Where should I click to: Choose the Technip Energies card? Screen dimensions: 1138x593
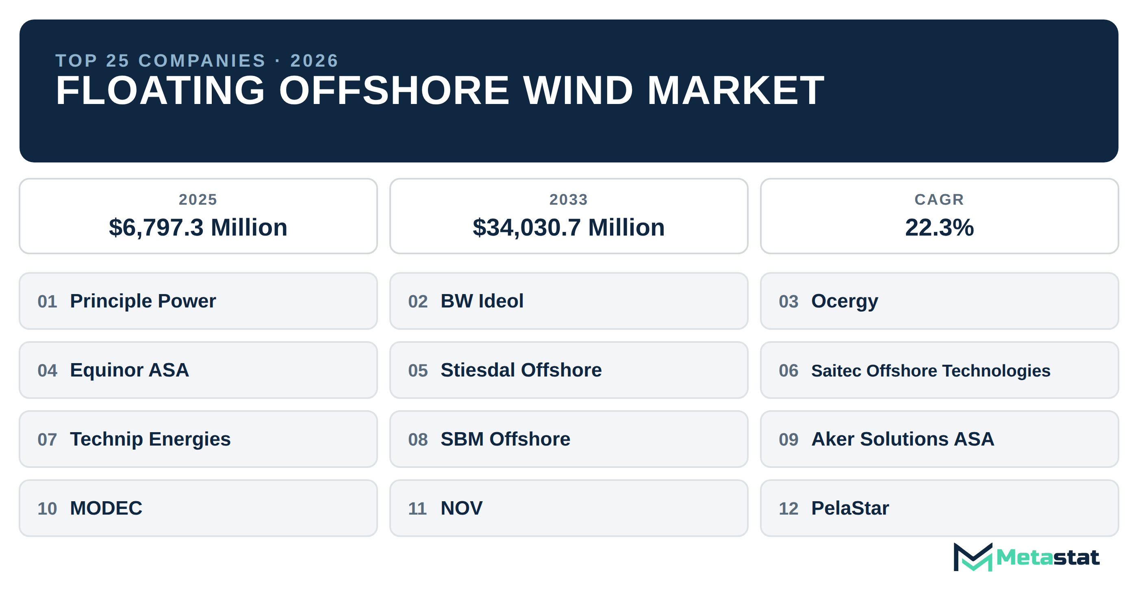coord(198,439)
